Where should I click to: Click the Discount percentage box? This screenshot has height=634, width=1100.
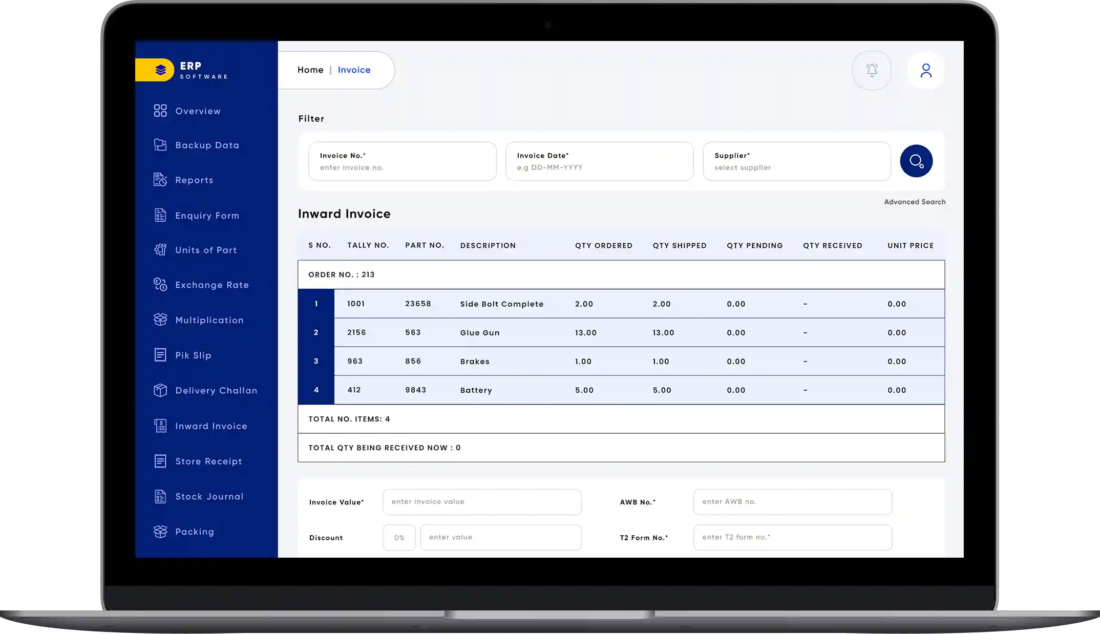pyautogui.click(x=399, y=538)
